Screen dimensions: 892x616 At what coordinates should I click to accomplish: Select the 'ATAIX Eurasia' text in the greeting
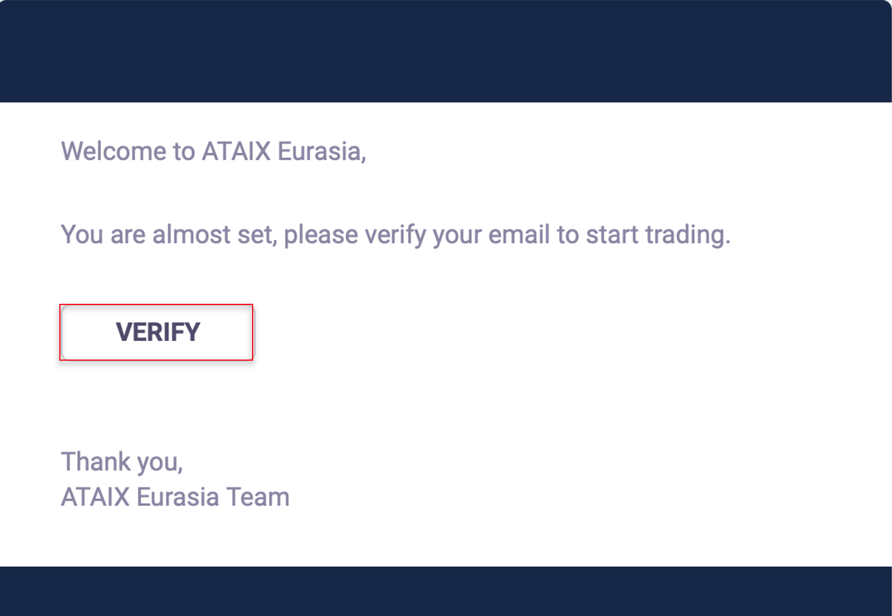tap(285, 151)
